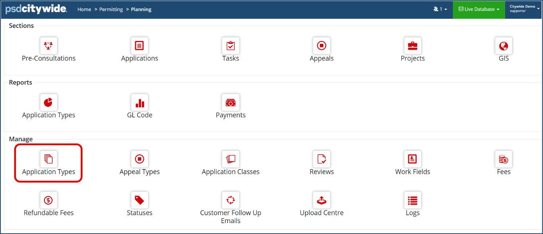Go to Permitting breadcrumb
543x234 pixels.
tap(111, 9)
